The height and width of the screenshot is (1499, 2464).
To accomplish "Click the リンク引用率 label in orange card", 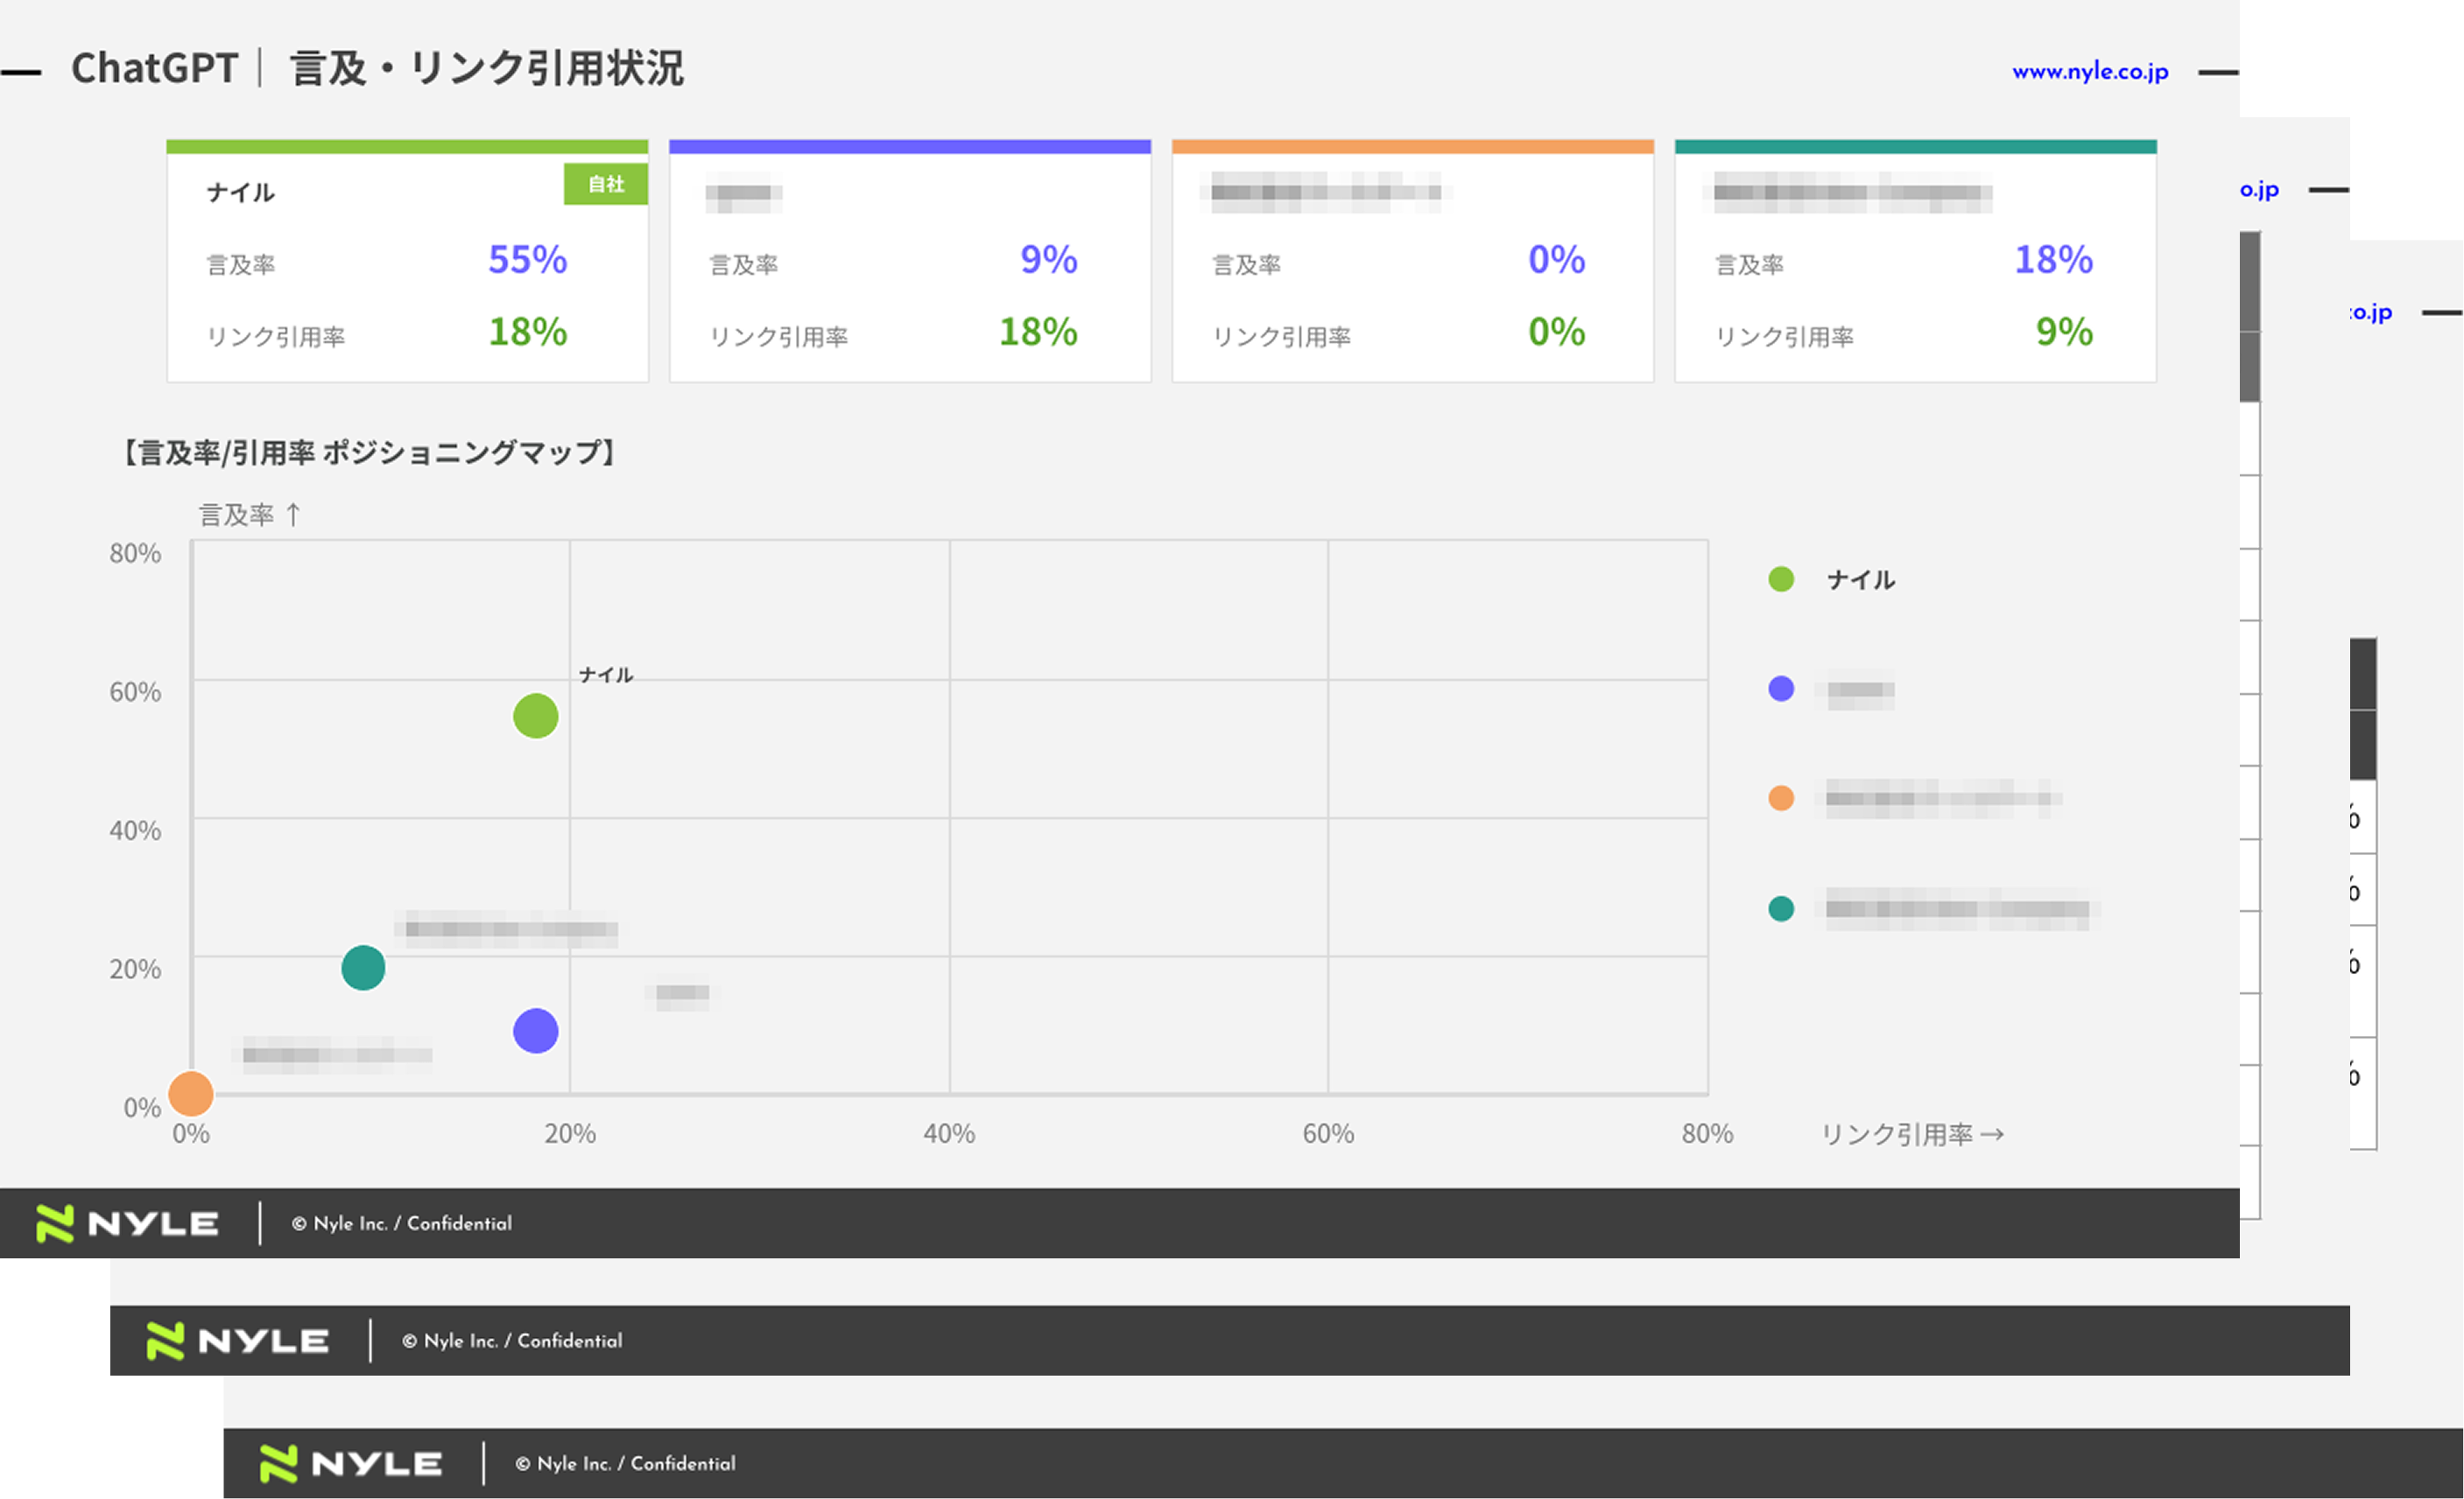I will click(x=1281, y=337).
